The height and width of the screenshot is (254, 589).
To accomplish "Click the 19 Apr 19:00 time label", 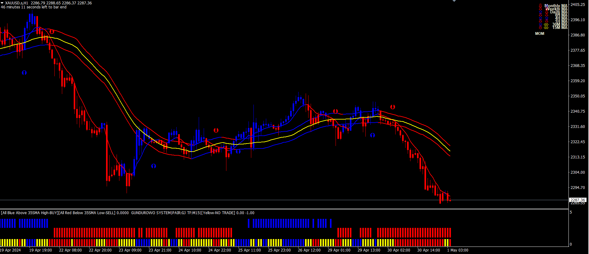I will pyautogui.click(x=40, y=250).
